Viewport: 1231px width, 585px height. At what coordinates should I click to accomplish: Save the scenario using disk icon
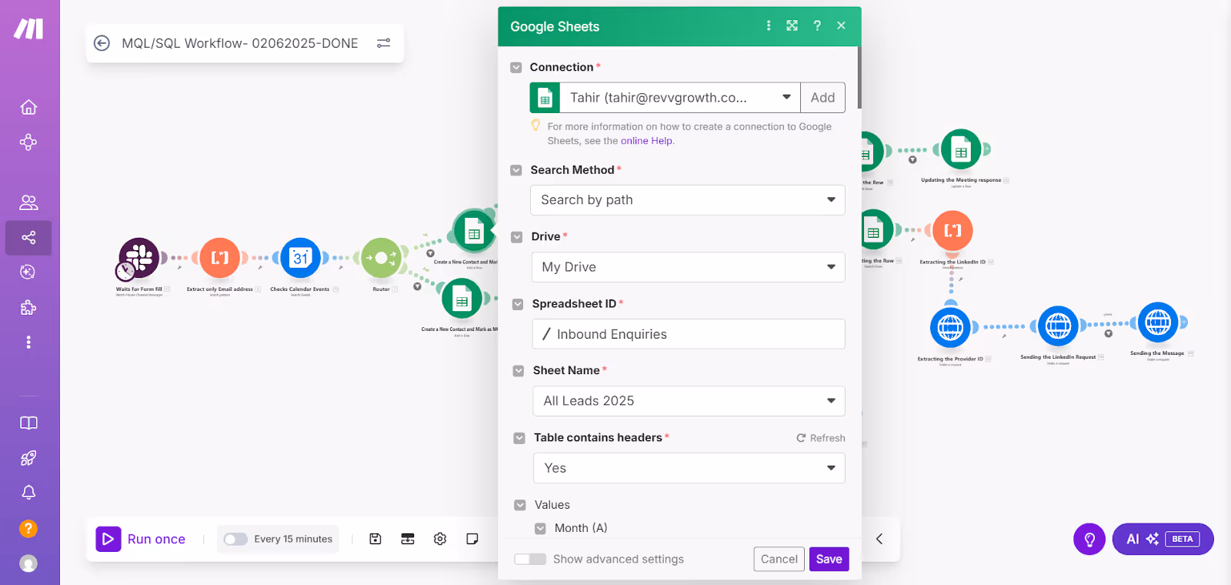point(375,539)
